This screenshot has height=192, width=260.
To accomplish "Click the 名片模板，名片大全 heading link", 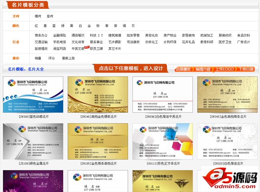I will pyautogui.click(x=26, y=69).
